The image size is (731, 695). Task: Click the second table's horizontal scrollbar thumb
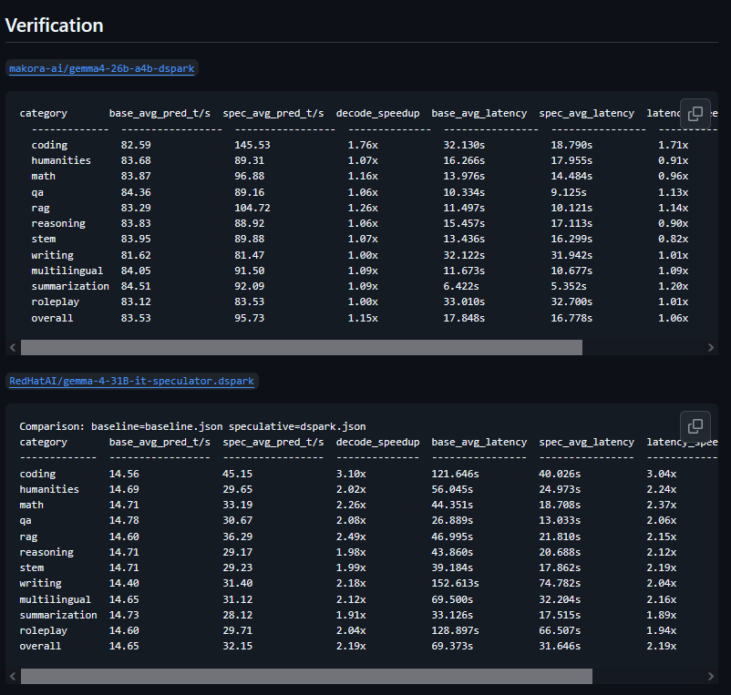pyautogui.click(x=307, y=677)
